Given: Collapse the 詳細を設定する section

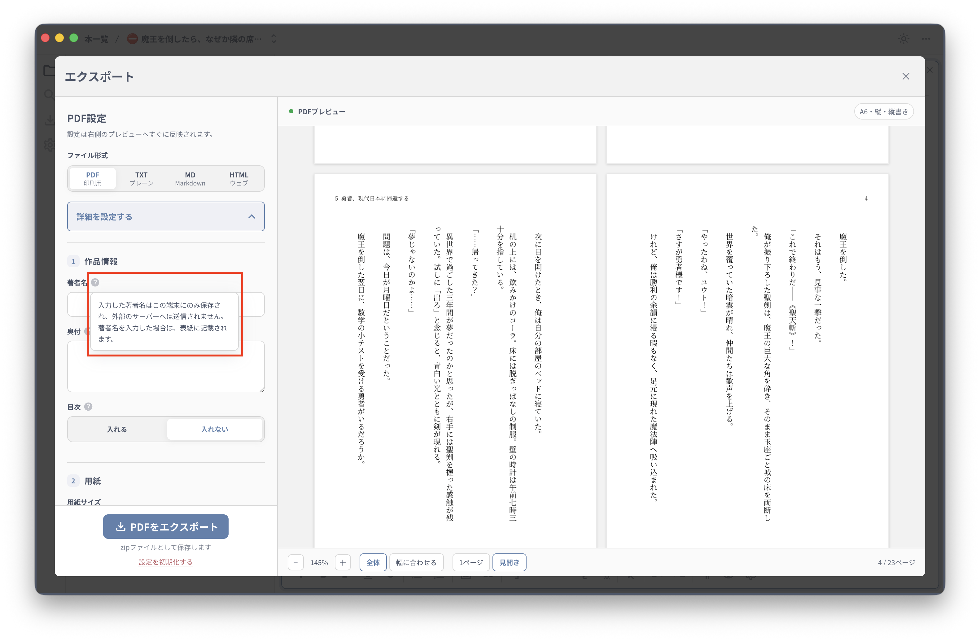Looking at the screenshot, I should pos(166,216).
